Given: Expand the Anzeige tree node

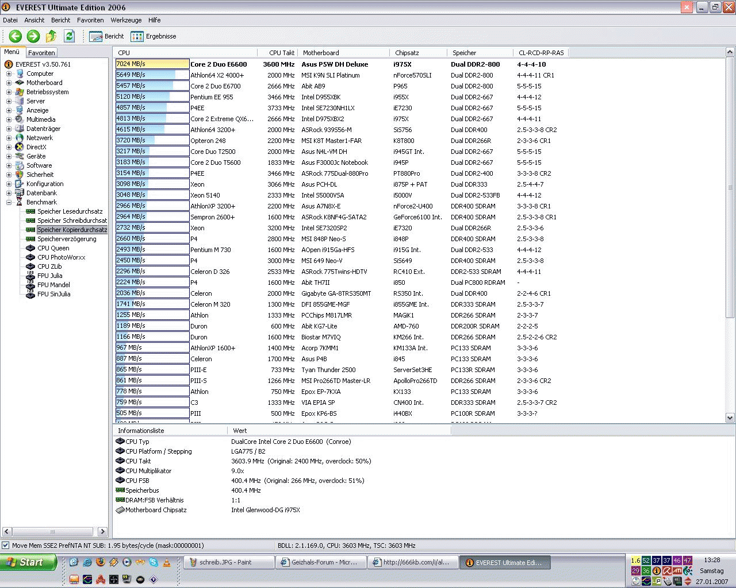Looking at the screenshot, I should tap(9, 110).
